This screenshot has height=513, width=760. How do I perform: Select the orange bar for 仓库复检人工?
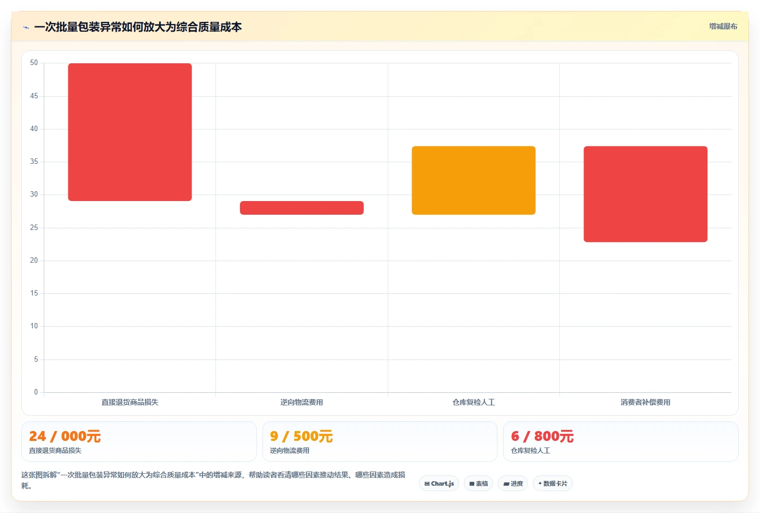click(473, 180)
